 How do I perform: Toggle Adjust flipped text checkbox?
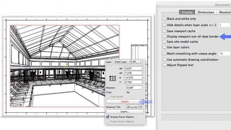click(x=165, y=65)
